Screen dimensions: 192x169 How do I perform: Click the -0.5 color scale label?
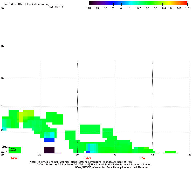point(154,8)
